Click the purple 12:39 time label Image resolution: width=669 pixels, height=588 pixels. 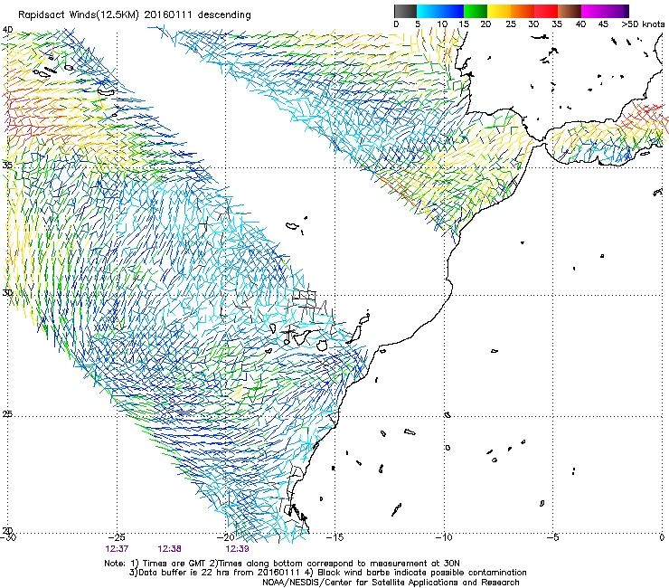click(237, 549)
